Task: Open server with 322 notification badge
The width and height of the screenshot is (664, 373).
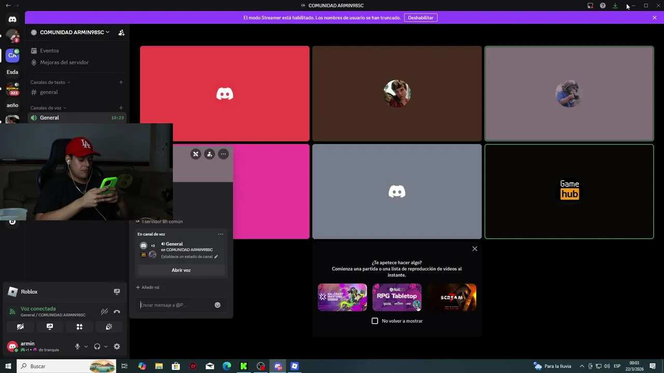Action: [12, 89]
